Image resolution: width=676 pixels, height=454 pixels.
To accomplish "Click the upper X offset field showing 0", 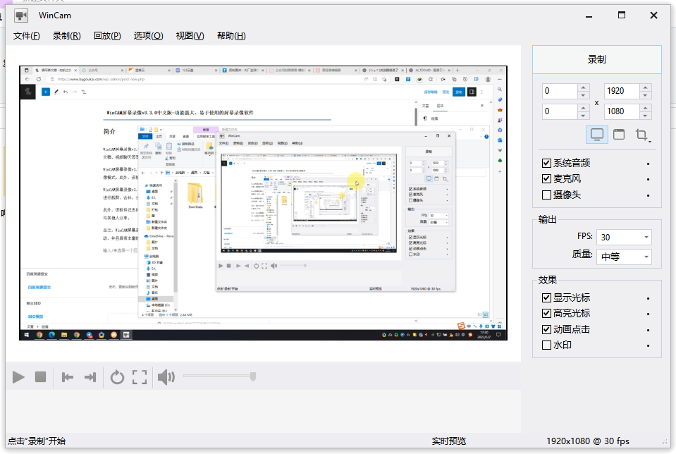I will (560, 91).
